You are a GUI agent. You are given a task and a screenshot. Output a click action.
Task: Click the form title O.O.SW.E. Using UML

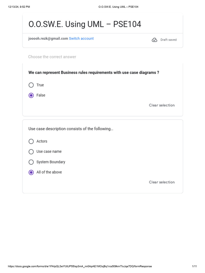[85, 24]
